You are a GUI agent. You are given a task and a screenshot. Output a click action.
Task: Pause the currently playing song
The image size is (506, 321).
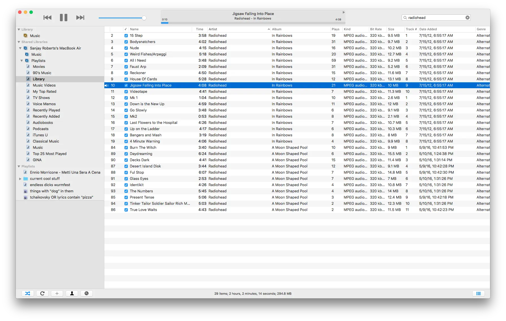pyautogui.click(x=63, y=17)
